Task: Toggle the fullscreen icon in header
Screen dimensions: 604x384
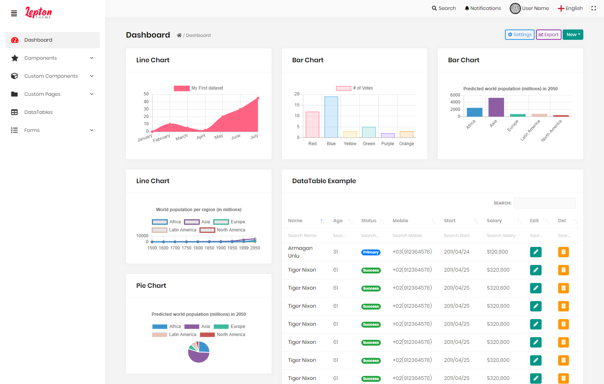Action: (x=594, y=8)
